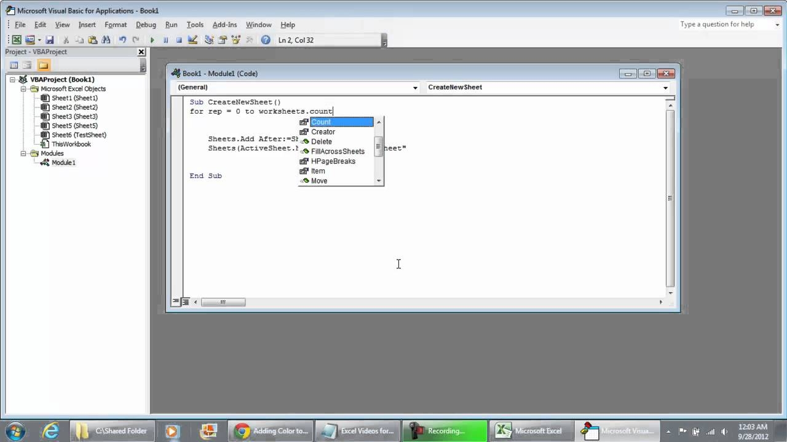Switch to Procedure View at bottom-left of code window
Viewport: 787px width, 442px height.
[x=176, y=302]
